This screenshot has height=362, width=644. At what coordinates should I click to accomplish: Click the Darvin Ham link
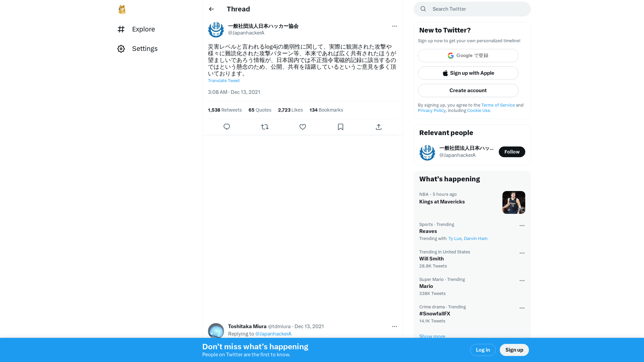pos(476,239)
